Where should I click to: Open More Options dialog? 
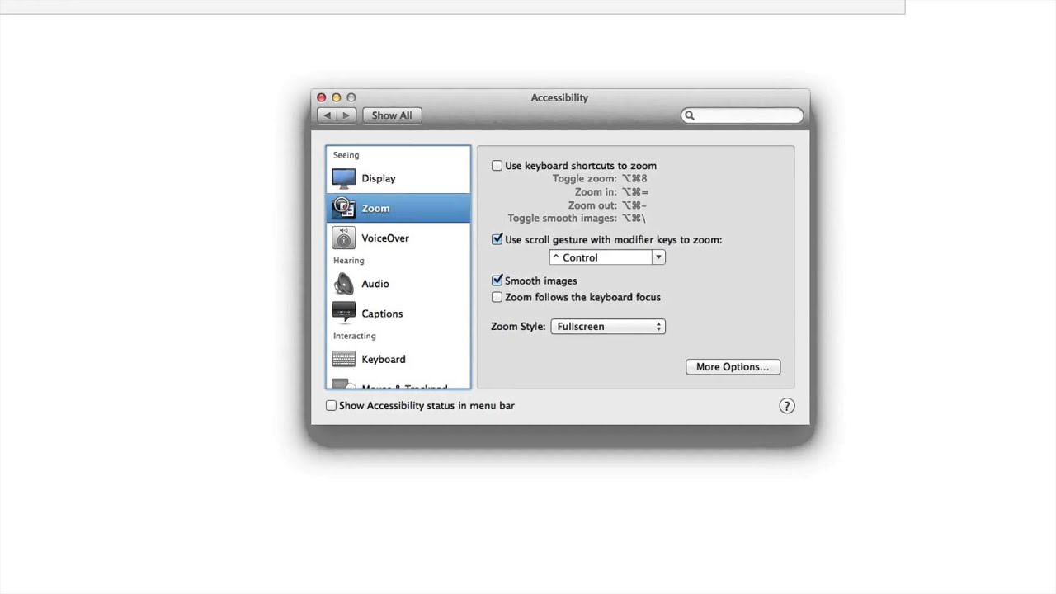point(733,367)
